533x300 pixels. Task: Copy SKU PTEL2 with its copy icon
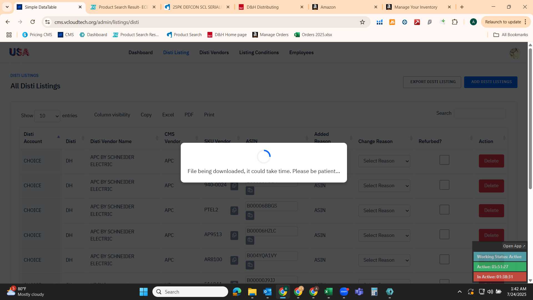click(x=234, y=210)
